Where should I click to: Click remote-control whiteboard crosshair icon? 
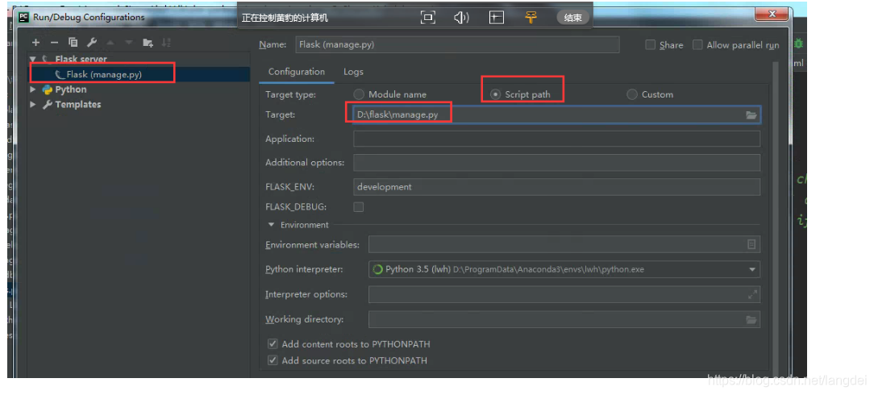click(x=496, y=17)
